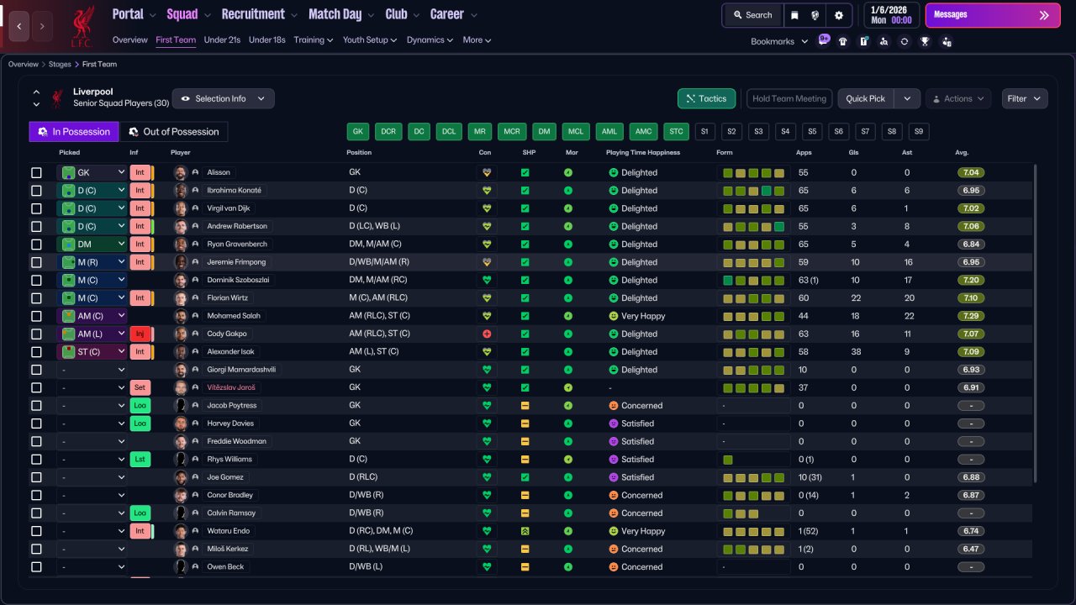The width and height of the screenshot is (1076, 605).
Task: Open the Training submenu
Action: click(314, 39)
